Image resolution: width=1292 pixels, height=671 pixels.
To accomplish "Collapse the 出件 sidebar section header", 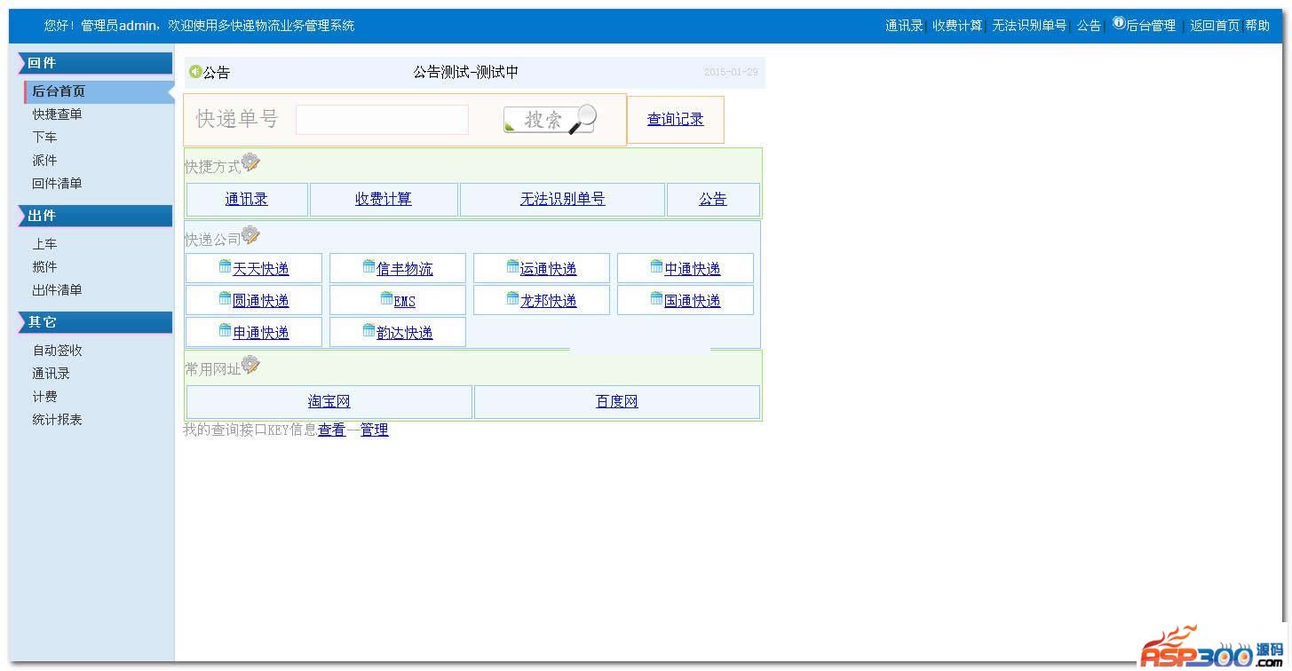I will [95, 216].
